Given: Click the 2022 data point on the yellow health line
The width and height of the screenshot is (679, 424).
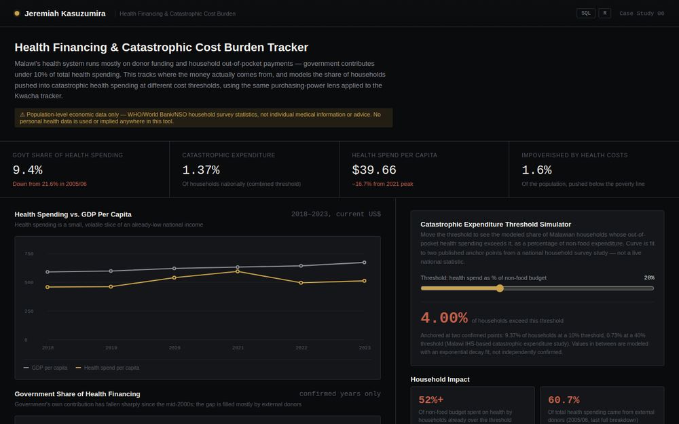Looking at the screenshot, I should click(301, 282).
